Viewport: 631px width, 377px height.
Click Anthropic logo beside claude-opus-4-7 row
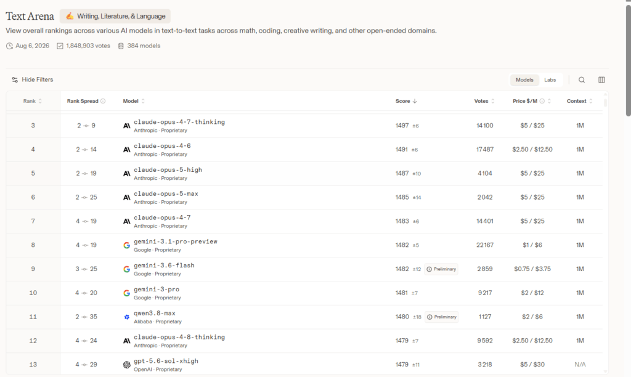126,221
